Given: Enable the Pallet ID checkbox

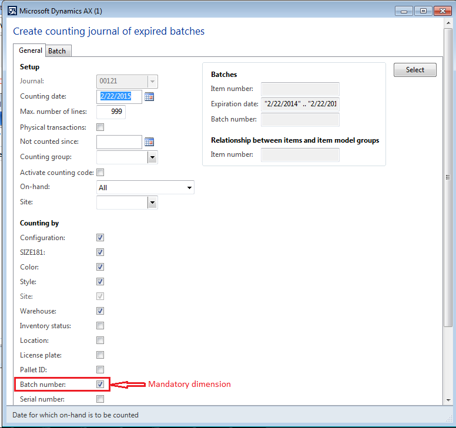Looking at the screenshot, I should [100, 370].
